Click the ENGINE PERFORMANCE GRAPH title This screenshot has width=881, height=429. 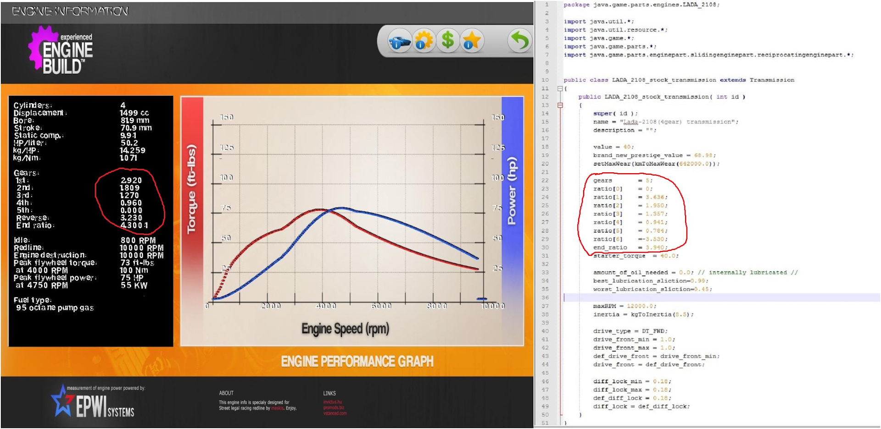coord(357,362)
